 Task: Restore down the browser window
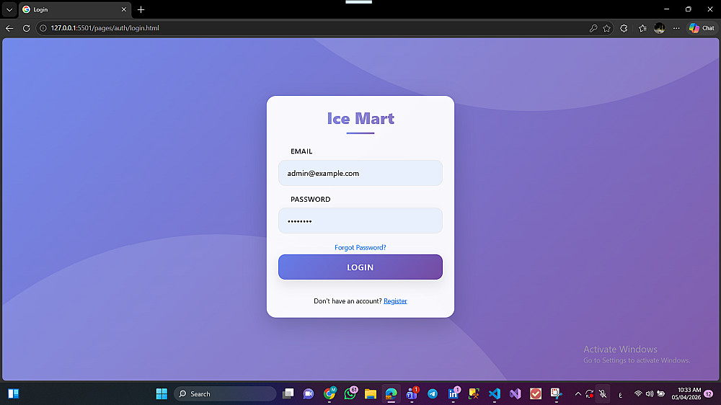[x=689, y=9]
